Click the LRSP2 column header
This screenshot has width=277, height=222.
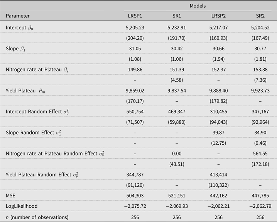[x=219, y=16]
